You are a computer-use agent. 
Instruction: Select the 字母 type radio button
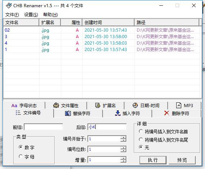20,156
